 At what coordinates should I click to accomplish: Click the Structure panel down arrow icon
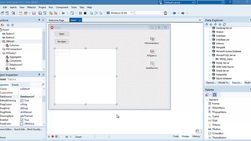pyautogui.click(x=13, y=25)
